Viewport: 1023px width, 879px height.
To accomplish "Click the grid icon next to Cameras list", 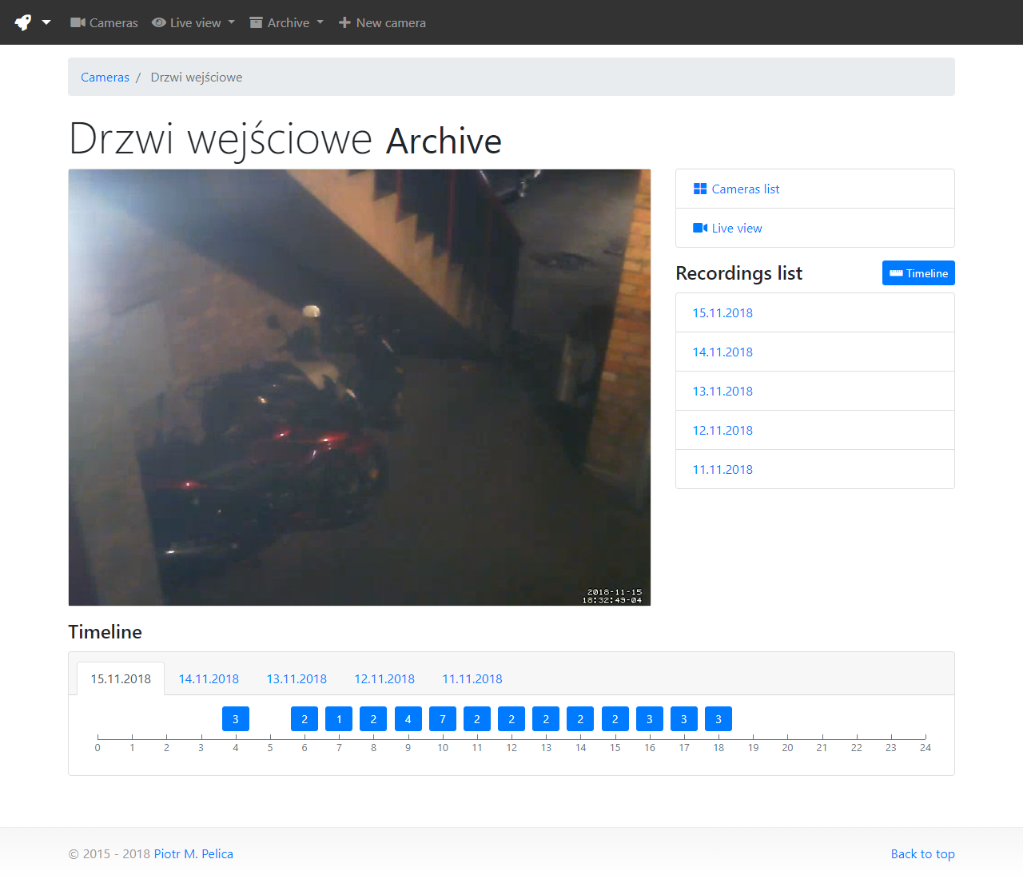I will coord(700,189).
